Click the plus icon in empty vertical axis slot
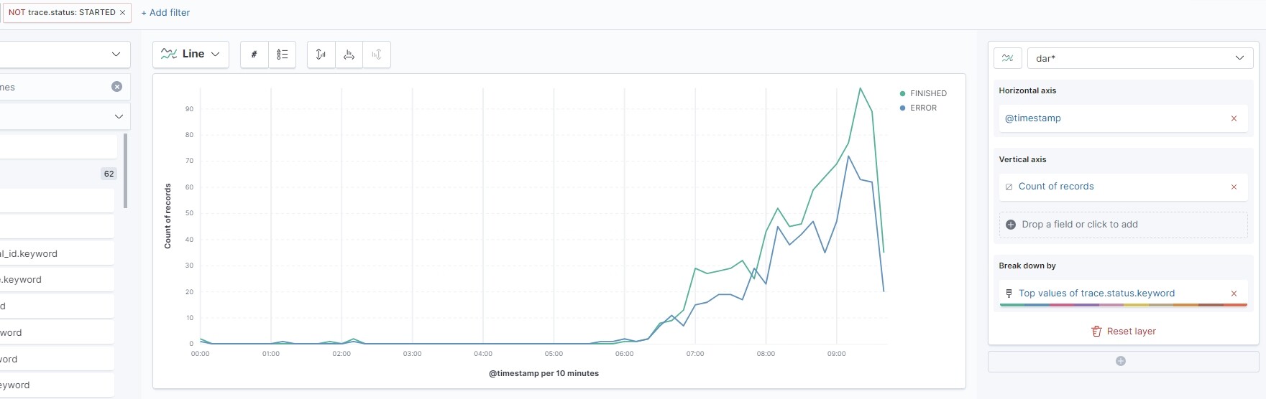Image resolution: width=1266 pixels, height=399 pixels. [x=1011, y=225]
